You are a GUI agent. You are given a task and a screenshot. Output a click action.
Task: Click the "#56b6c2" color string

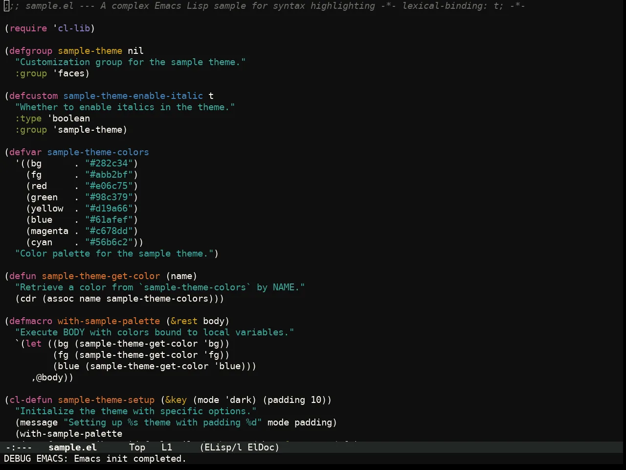tap(109, 242)
